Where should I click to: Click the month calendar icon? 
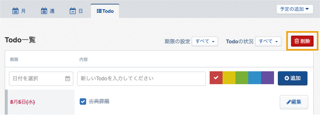[15, 11]
